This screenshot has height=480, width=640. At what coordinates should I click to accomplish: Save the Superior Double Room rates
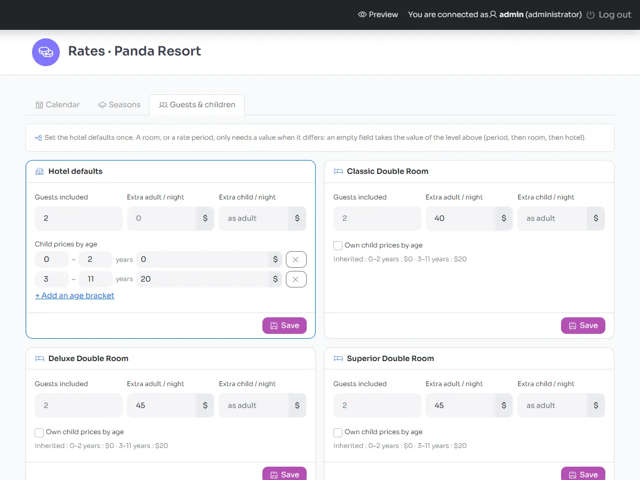[583, 474]
